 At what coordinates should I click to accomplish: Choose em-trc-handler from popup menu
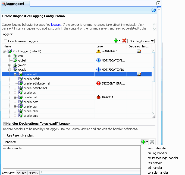[157, 148]
